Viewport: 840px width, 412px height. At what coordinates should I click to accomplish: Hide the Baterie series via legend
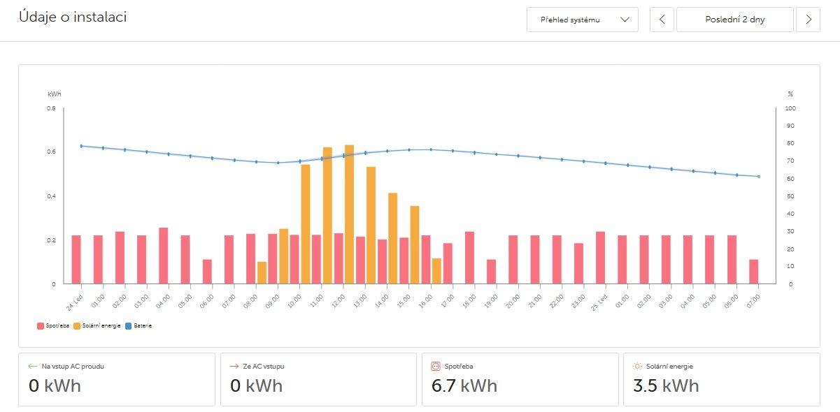140,326
